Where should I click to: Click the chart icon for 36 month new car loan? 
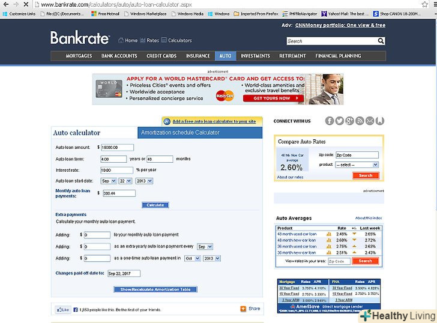329,253
